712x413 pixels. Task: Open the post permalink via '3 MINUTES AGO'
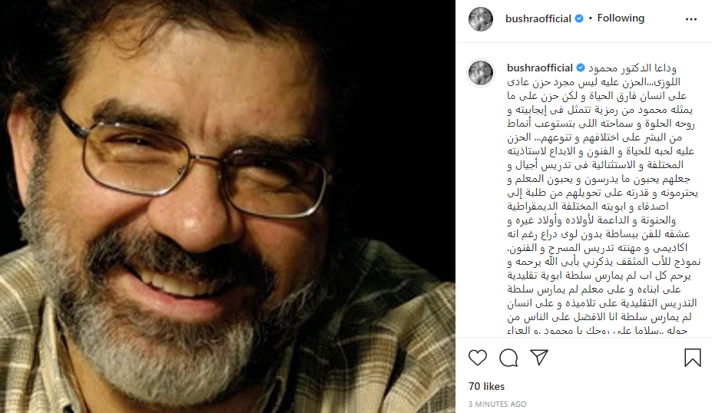point(497,404)
